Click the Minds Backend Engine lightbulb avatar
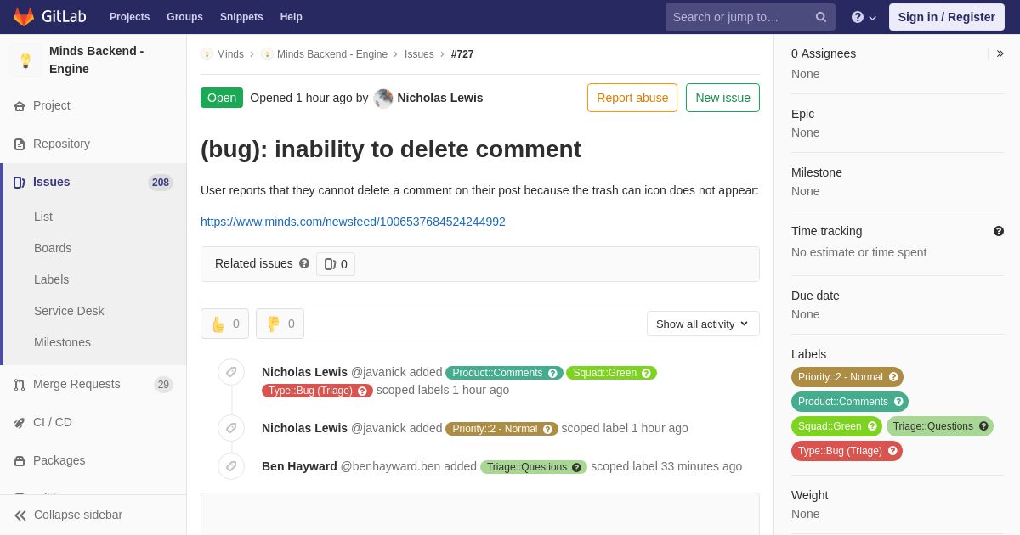 click(25, 60)
